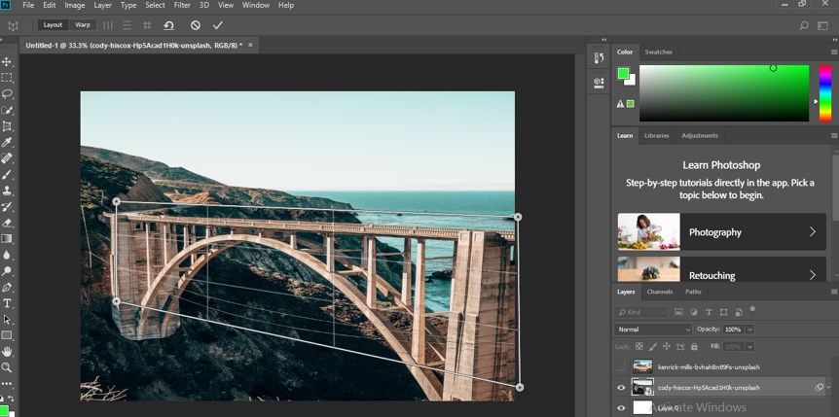This screenshot has height=417, width=839.
Task: Click the reset warp arrow icon
Action: tap(169, 25)
